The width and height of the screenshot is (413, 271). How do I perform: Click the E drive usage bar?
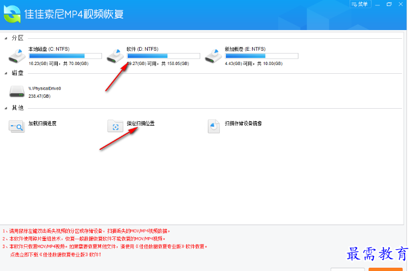click(x=261, y=56)
